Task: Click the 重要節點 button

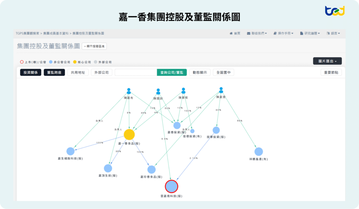Action: click(331, 72)
